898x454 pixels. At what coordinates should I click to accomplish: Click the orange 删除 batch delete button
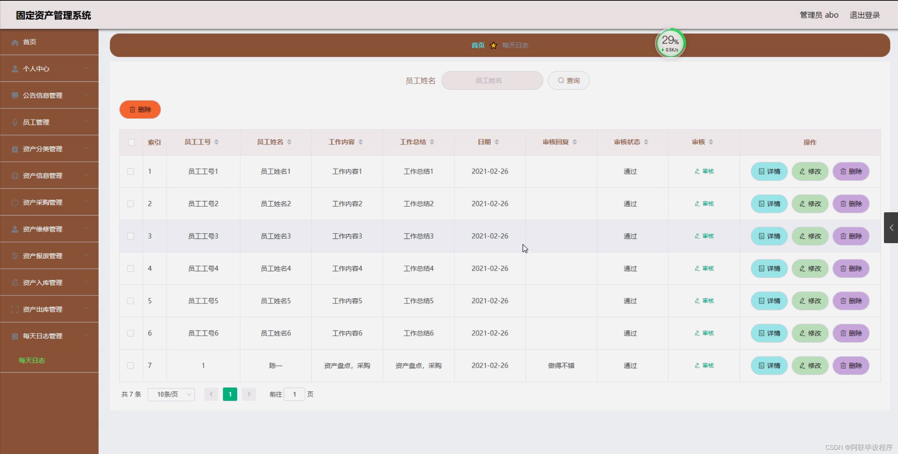[140, 109]
